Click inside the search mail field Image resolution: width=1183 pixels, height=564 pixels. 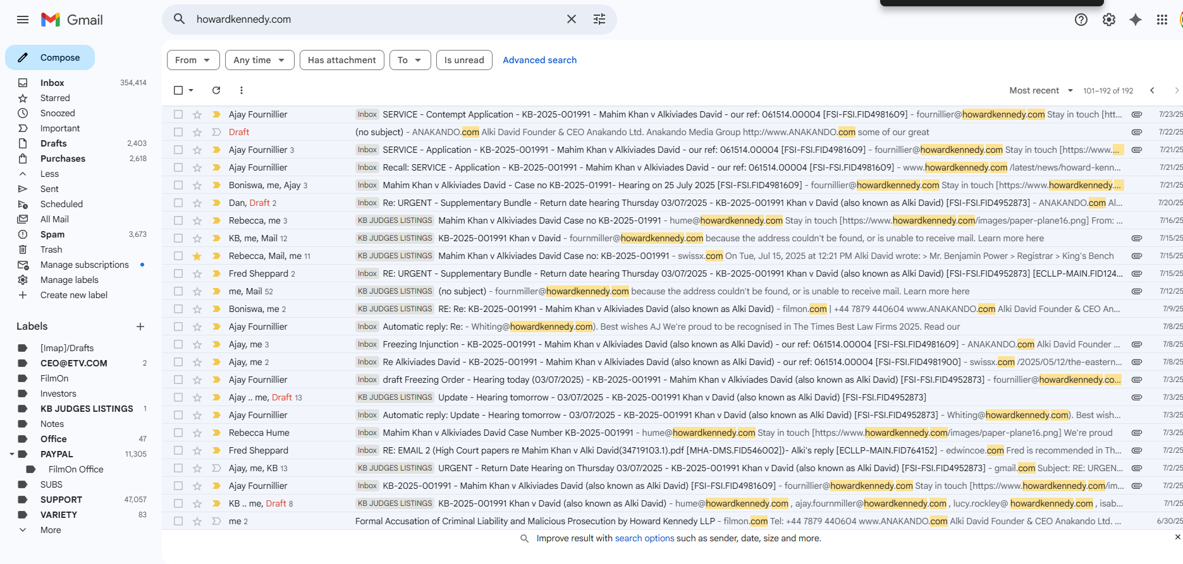tap(373, 19)
